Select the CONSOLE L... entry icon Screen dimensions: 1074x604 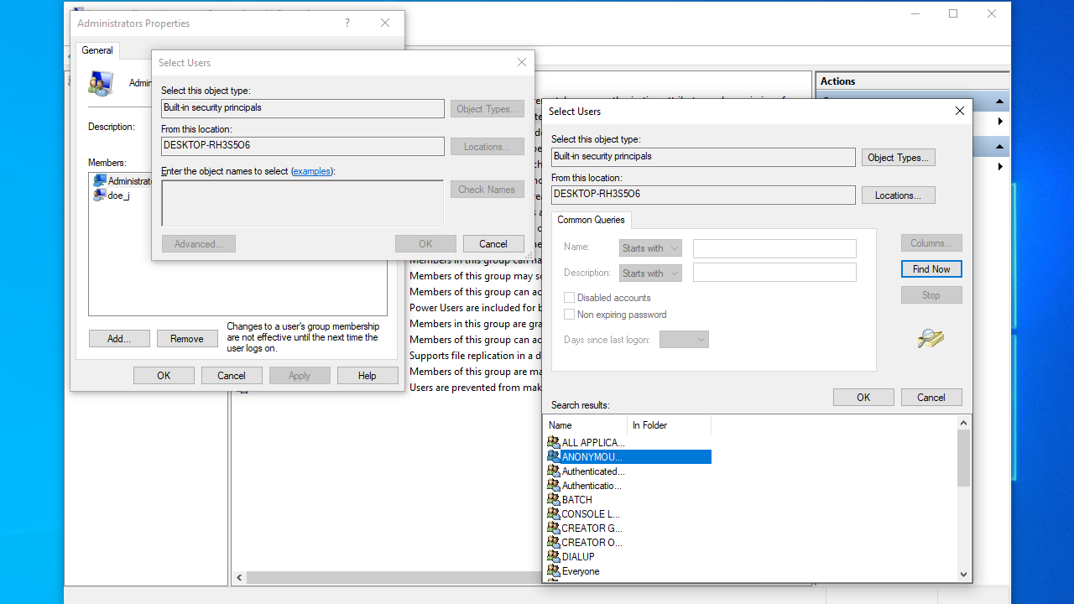(553, 513)
